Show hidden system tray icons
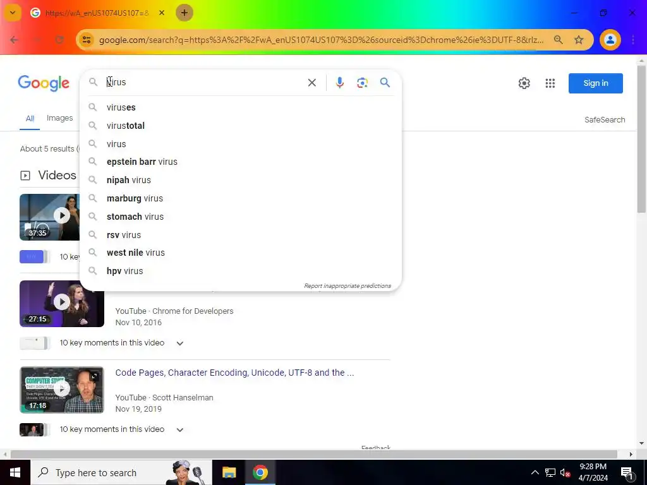Image resolution: width=647 pixels, height=485 pixels. tap(535, 472)
